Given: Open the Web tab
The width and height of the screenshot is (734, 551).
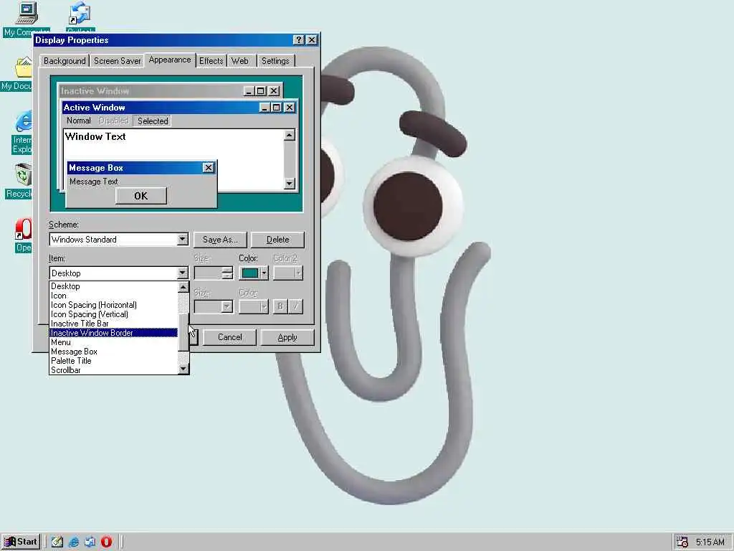Looking at the screenshot, I should (x=240, y=61).
